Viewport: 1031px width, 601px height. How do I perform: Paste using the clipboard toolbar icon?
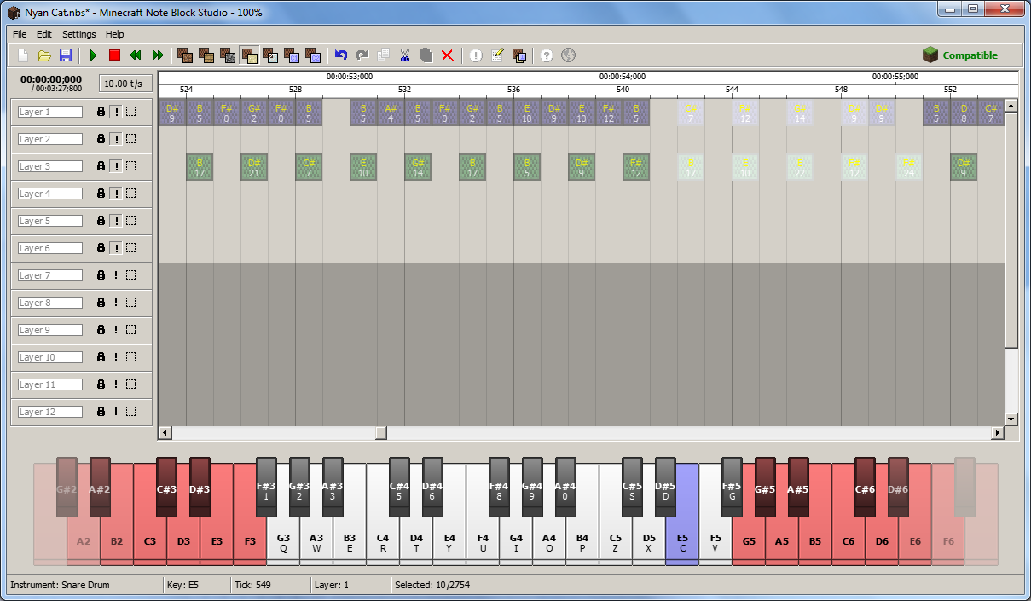[426, 55]
